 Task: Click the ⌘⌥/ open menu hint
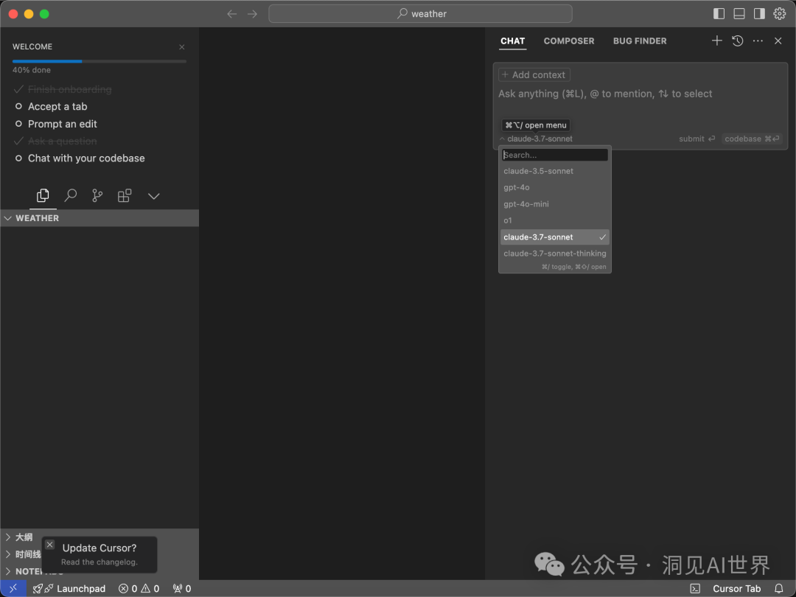click(x=536, y=125)
